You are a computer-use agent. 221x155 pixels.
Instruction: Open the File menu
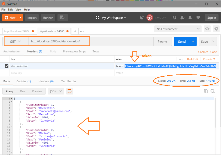point(4,9)
